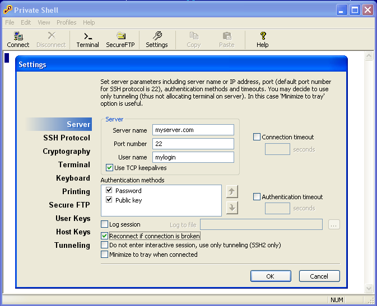This screenshot has height=306, width=377.
Task: Maximize the Private Shell window
Action: pyautogui.click(x=355, y=10)
